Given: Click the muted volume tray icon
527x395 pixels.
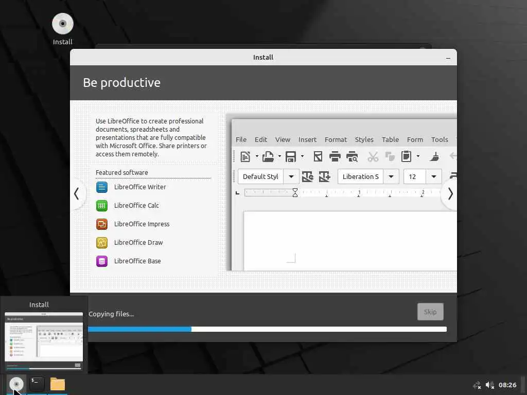Looking at the screenshot, I should [490, 385].
